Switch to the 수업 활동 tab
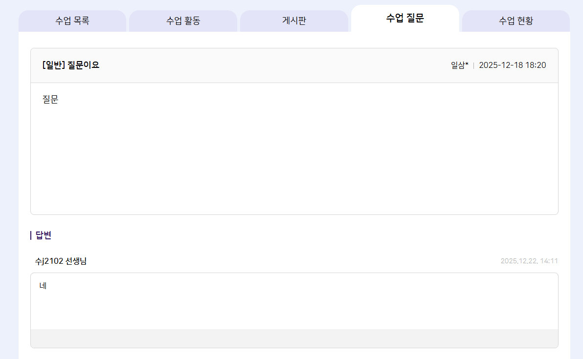This screenshot has width=583, height=359. click(183, 21)
